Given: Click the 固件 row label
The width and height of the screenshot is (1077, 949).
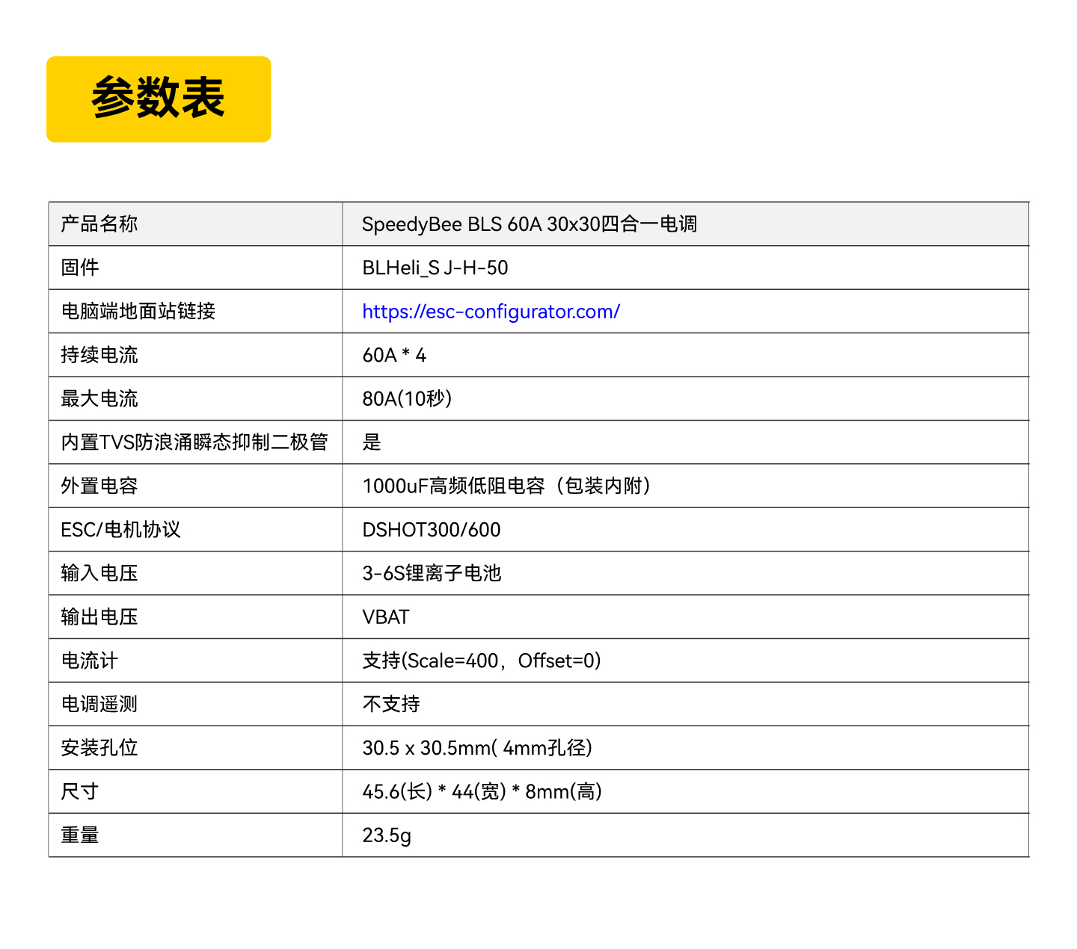Looking at the screenshot, I should pos(79,268).
